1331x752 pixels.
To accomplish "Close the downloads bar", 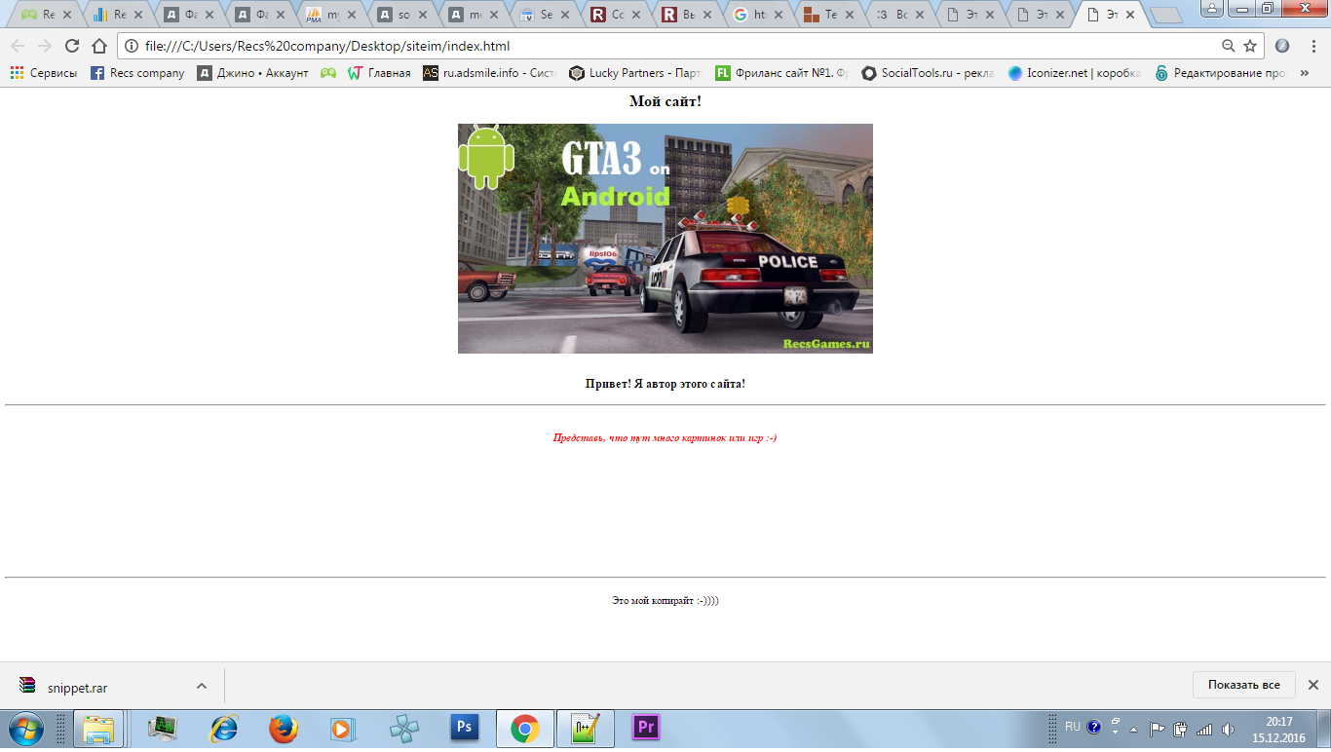I will (1312, 685).
